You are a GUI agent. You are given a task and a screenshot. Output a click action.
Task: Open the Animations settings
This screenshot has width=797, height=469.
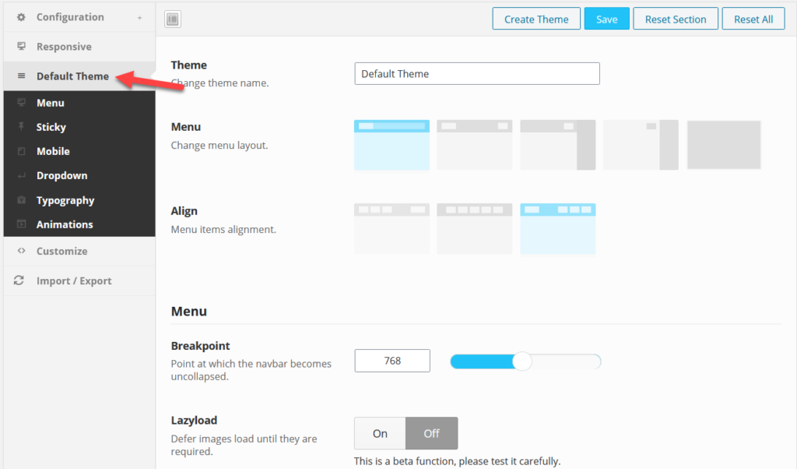coord(79,224)
